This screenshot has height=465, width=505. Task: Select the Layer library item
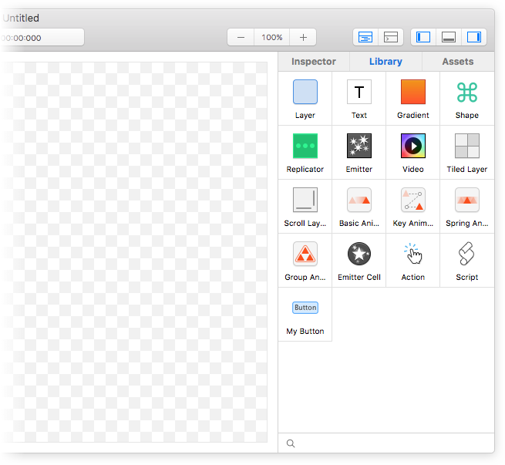click(305, 99)
